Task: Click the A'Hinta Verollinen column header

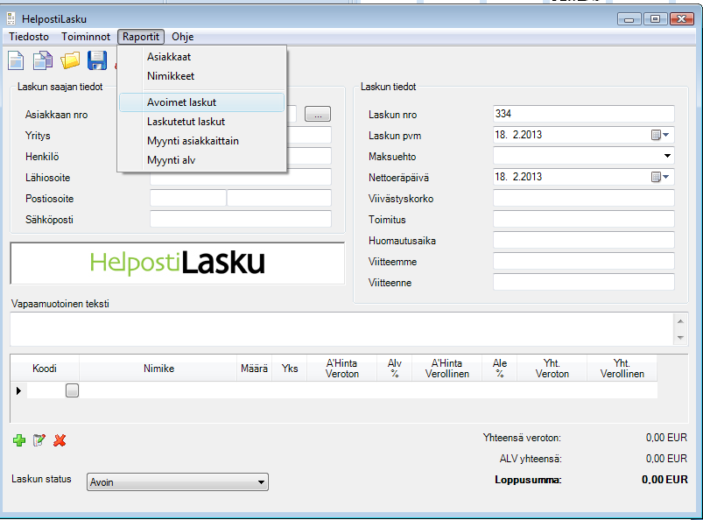Action: point(447,369)
